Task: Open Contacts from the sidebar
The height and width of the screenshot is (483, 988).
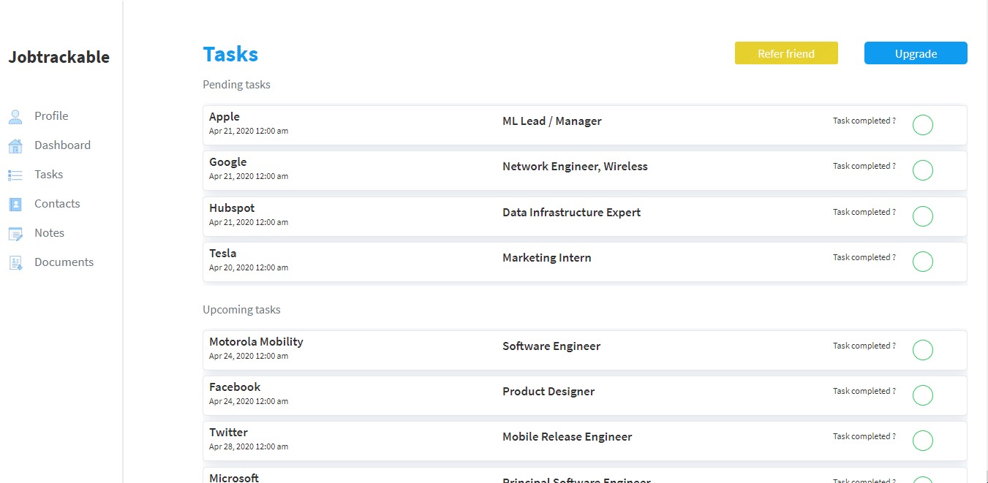Action: [57, 204]
